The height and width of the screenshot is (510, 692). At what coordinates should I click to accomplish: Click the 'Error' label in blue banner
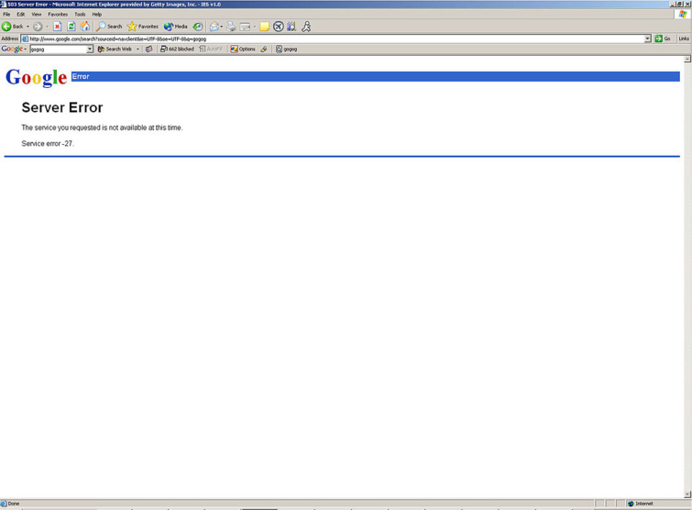(81, 76)
